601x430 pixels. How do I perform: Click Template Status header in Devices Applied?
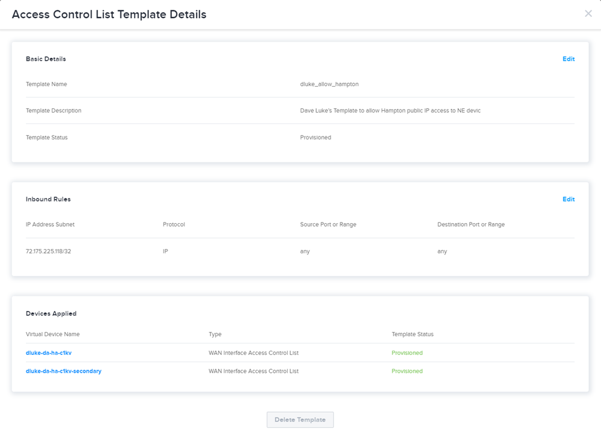[x=412, y=334]
